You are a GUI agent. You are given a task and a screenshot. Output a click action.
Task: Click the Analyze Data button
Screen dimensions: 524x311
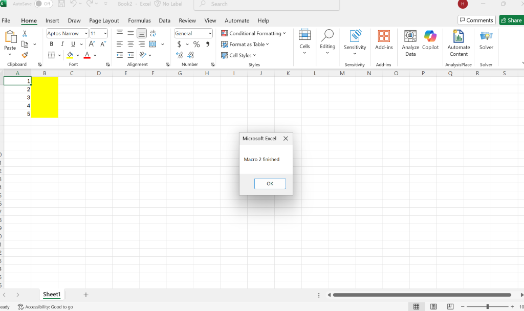coord(410,43)
